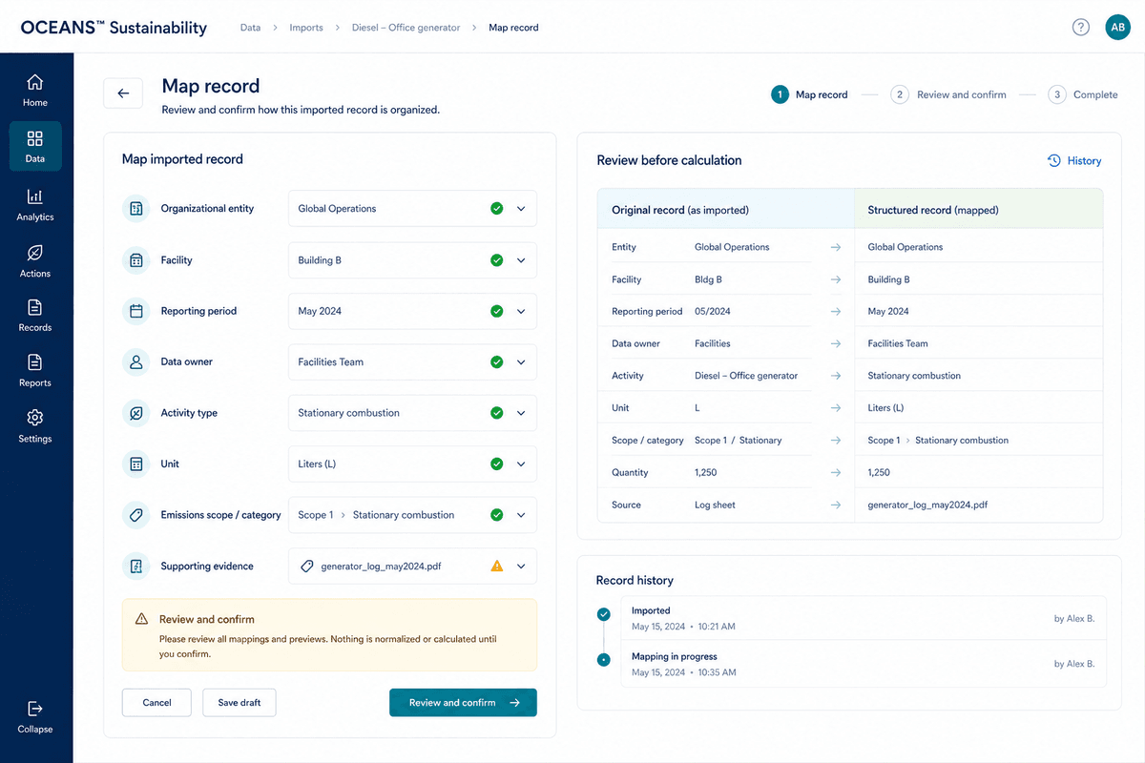The image size is (1145, 763).
Task: Click the Map record breadcrumb
Action: (513, 28)
